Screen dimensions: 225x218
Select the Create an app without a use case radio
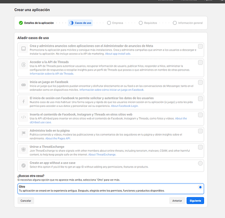click(x=200, y=163)
